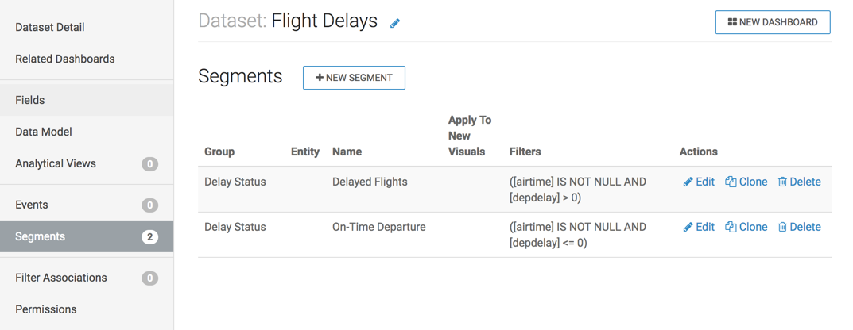Open Dataset Detail in the sidebar

(x=50, y=27)
